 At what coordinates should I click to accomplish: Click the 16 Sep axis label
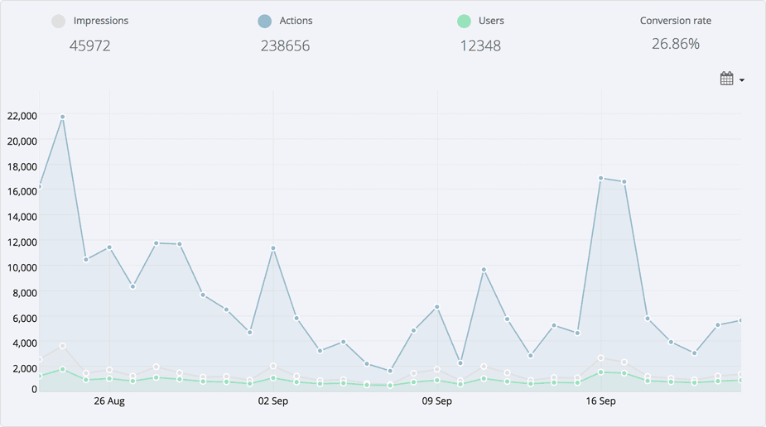pyautogui.click(x=601, y=401)
